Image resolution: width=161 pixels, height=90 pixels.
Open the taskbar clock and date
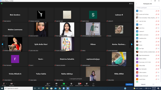pyautogui.click(x=154, y=88)
